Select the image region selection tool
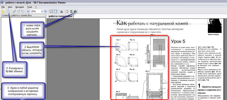The image size is (227, 100). [75, 11]
